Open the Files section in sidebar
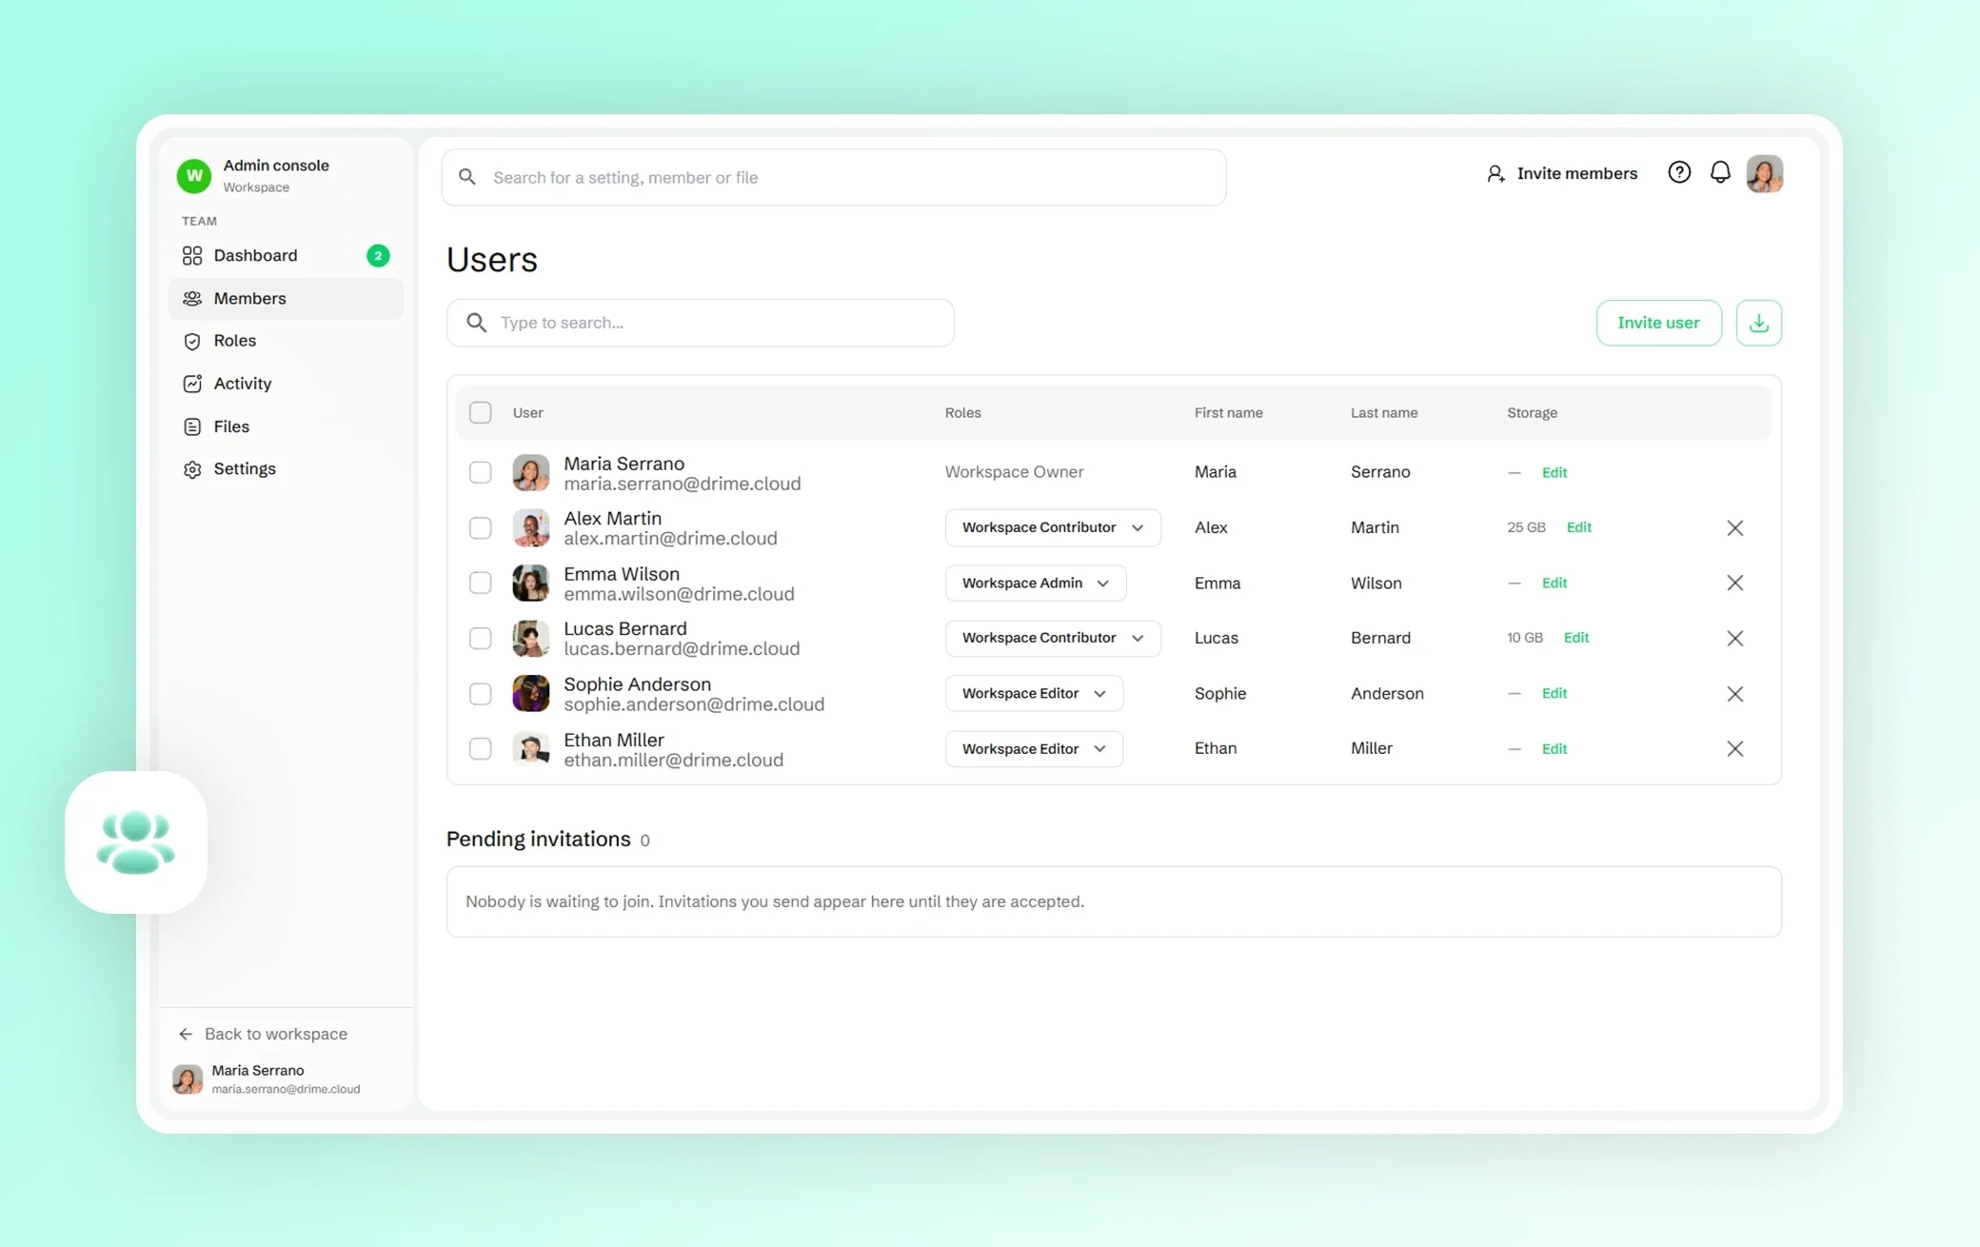Screen dimensions: 1980x1247 (x=286, y=426)
